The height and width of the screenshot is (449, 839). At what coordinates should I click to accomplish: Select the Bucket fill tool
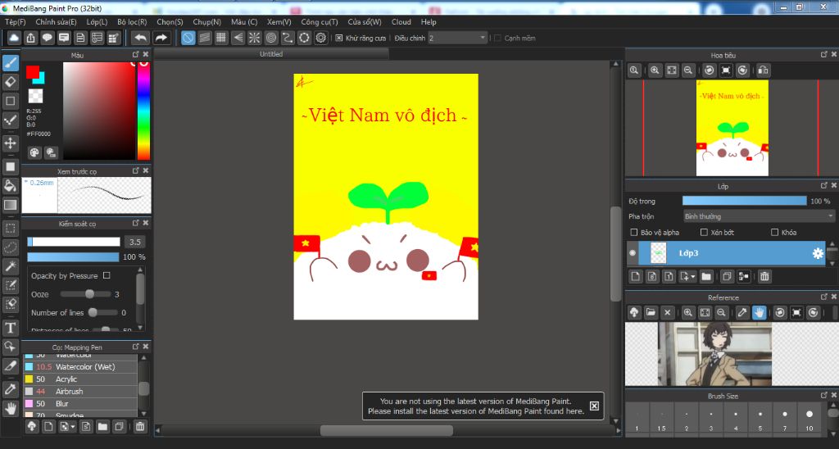click(x=10, y=186)
